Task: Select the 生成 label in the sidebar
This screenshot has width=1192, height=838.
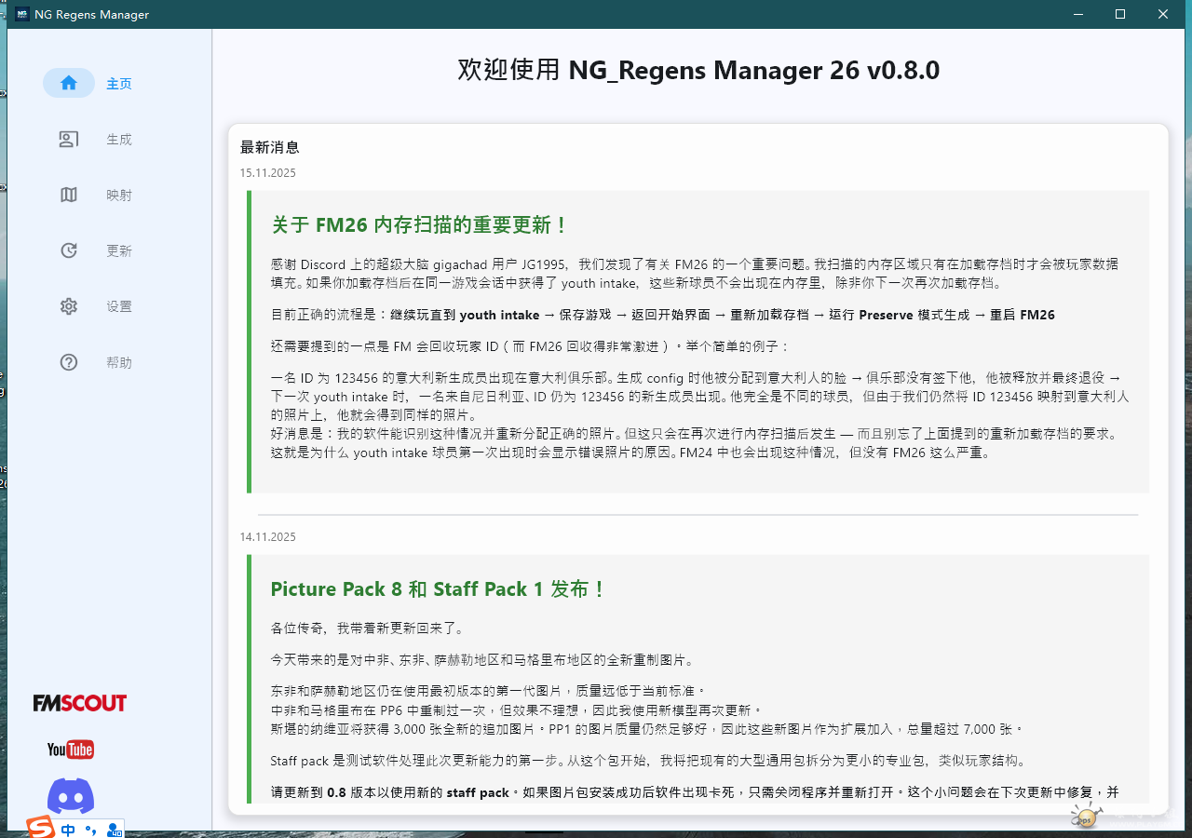Action: click(x=119, y=140)
